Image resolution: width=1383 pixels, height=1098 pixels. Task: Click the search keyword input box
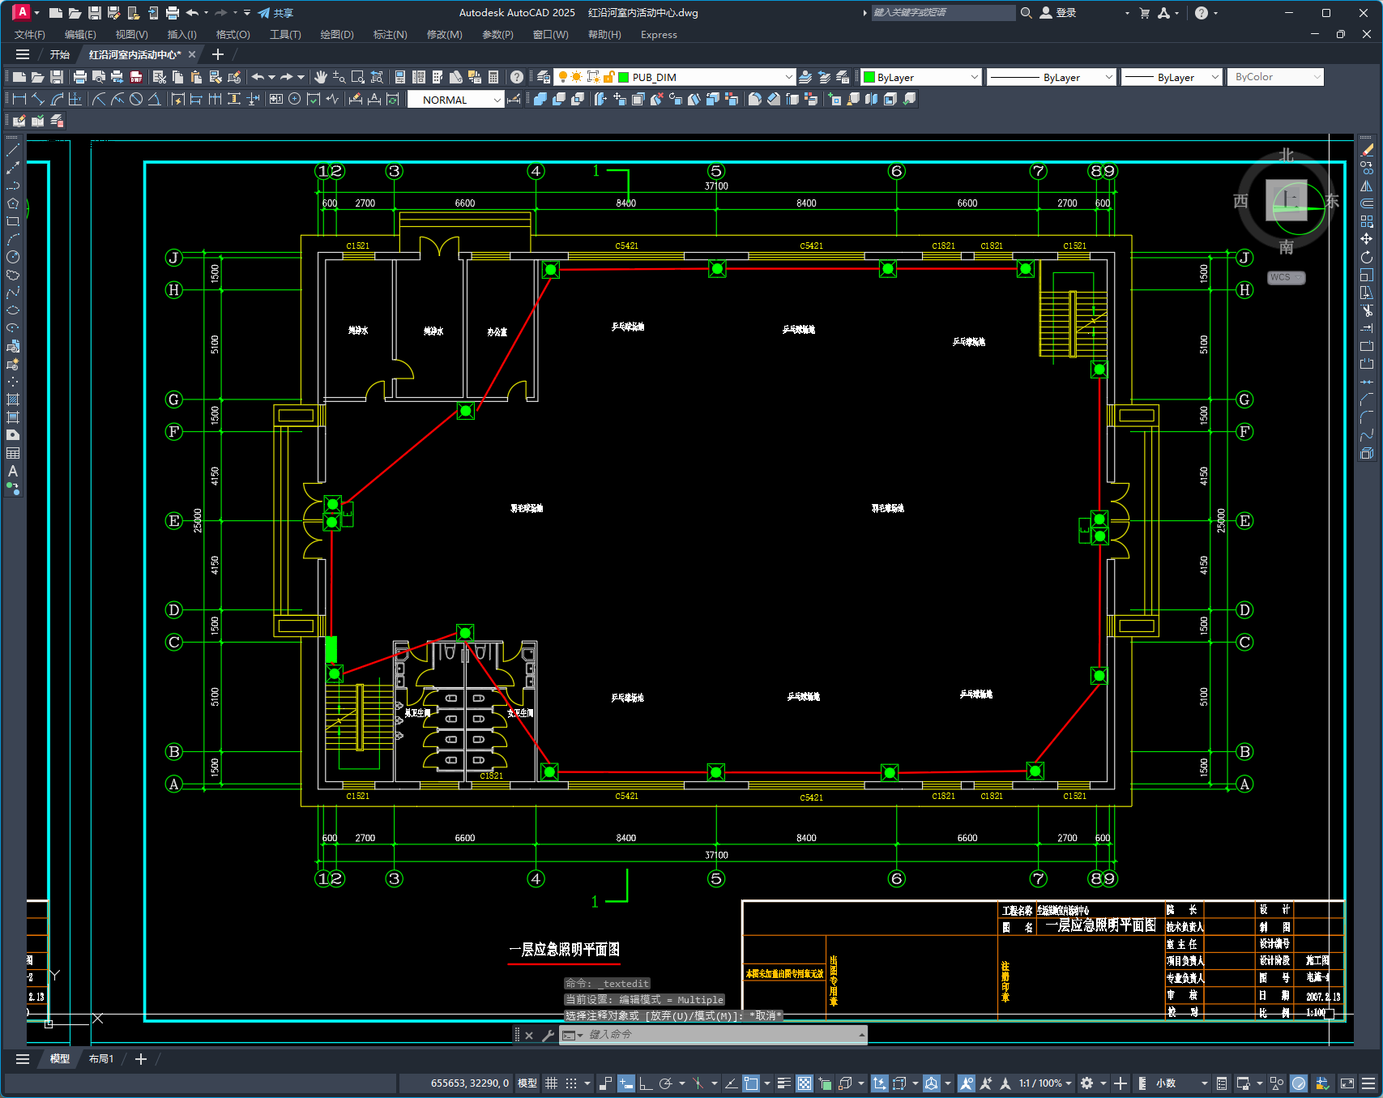pos(942,13)
